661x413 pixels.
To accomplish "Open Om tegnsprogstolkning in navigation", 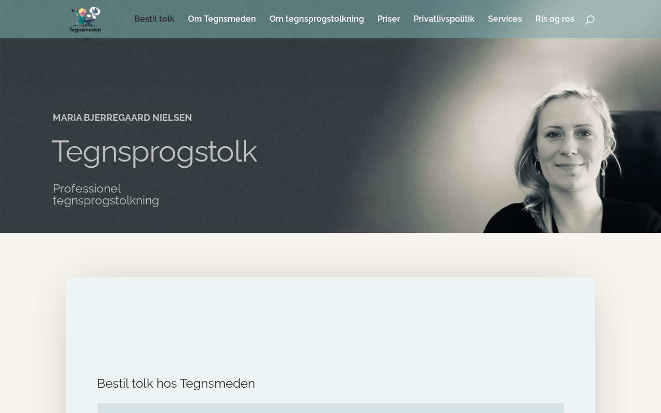I will (x=317, y=19).
